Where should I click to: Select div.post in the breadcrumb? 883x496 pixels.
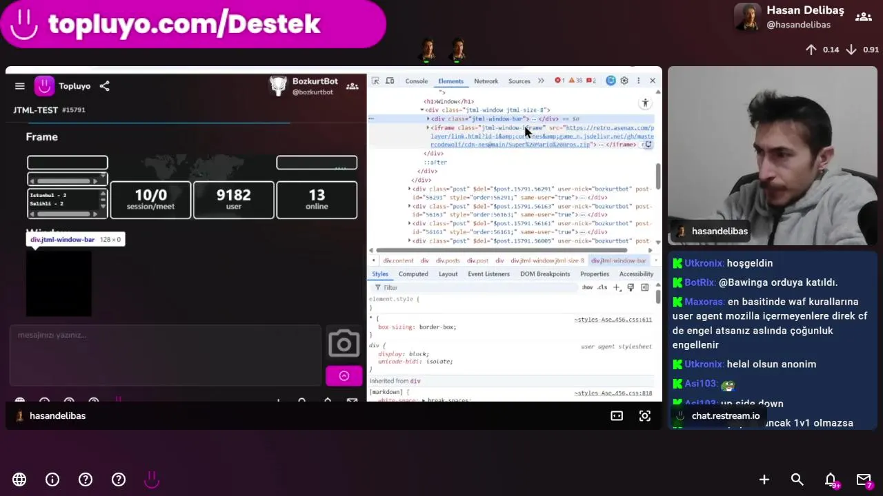click(477, 261)
